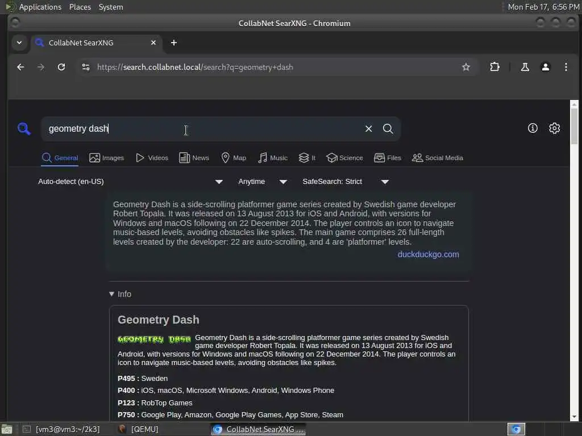The width and height of the screenshot is (582, 436).
Task: Open the tab search dropdown
Action: (19, 43)
